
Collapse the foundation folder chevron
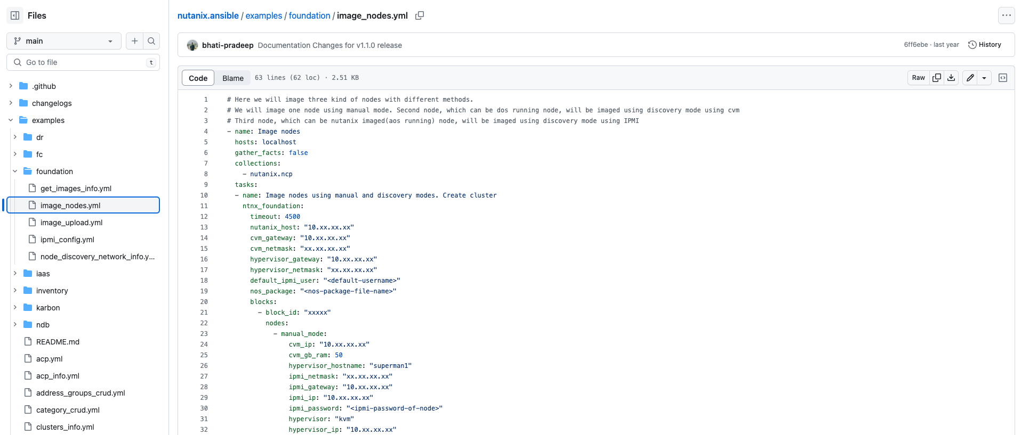point(15,171)
